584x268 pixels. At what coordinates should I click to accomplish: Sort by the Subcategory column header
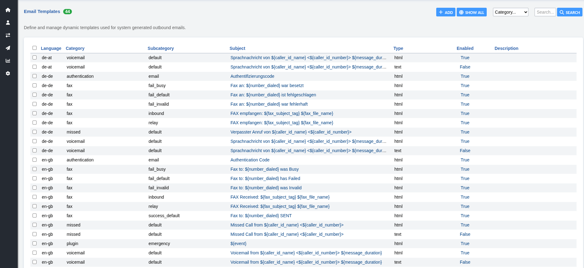tap(160, 48)
